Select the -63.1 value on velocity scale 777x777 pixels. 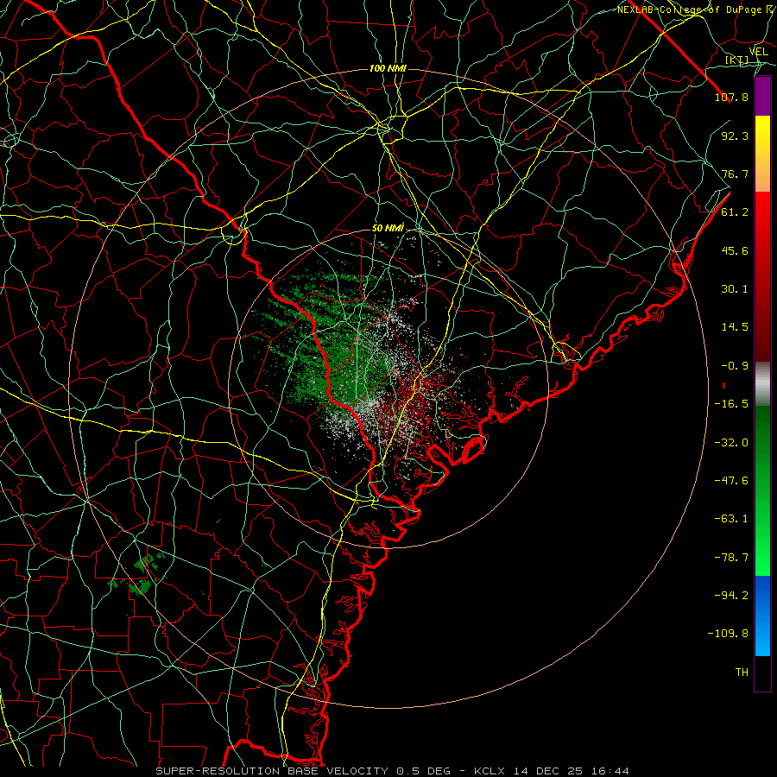(x=731, y=519)
